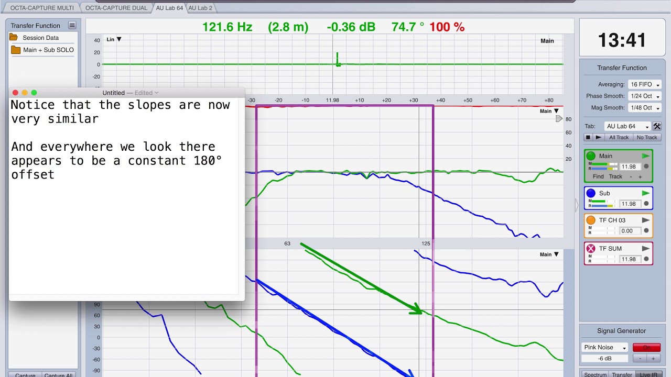Click the No Track button

point(646,137)
